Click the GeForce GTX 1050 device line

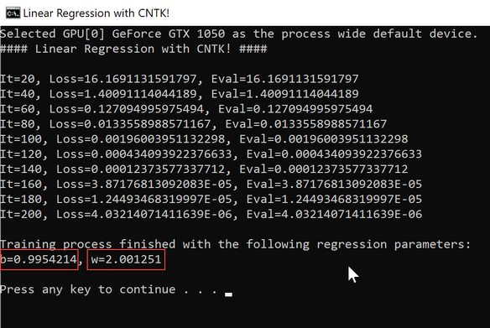pos(239,34)
